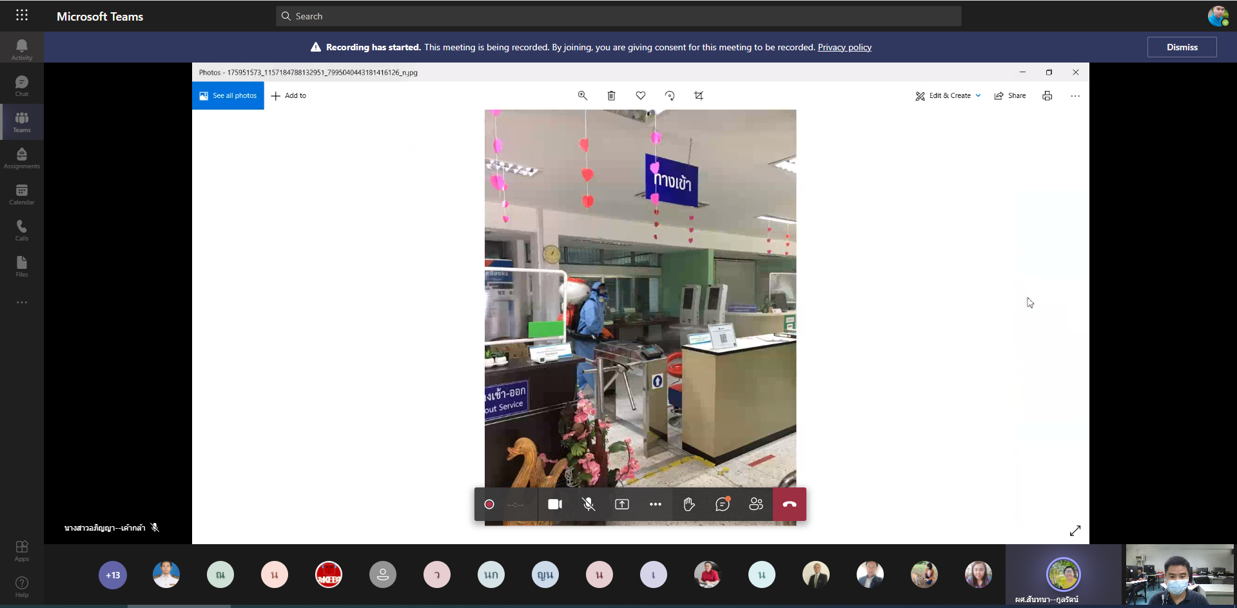This screenshot has height=608, width=1237.
Task: Click the Search box at top
Action: 619,16
